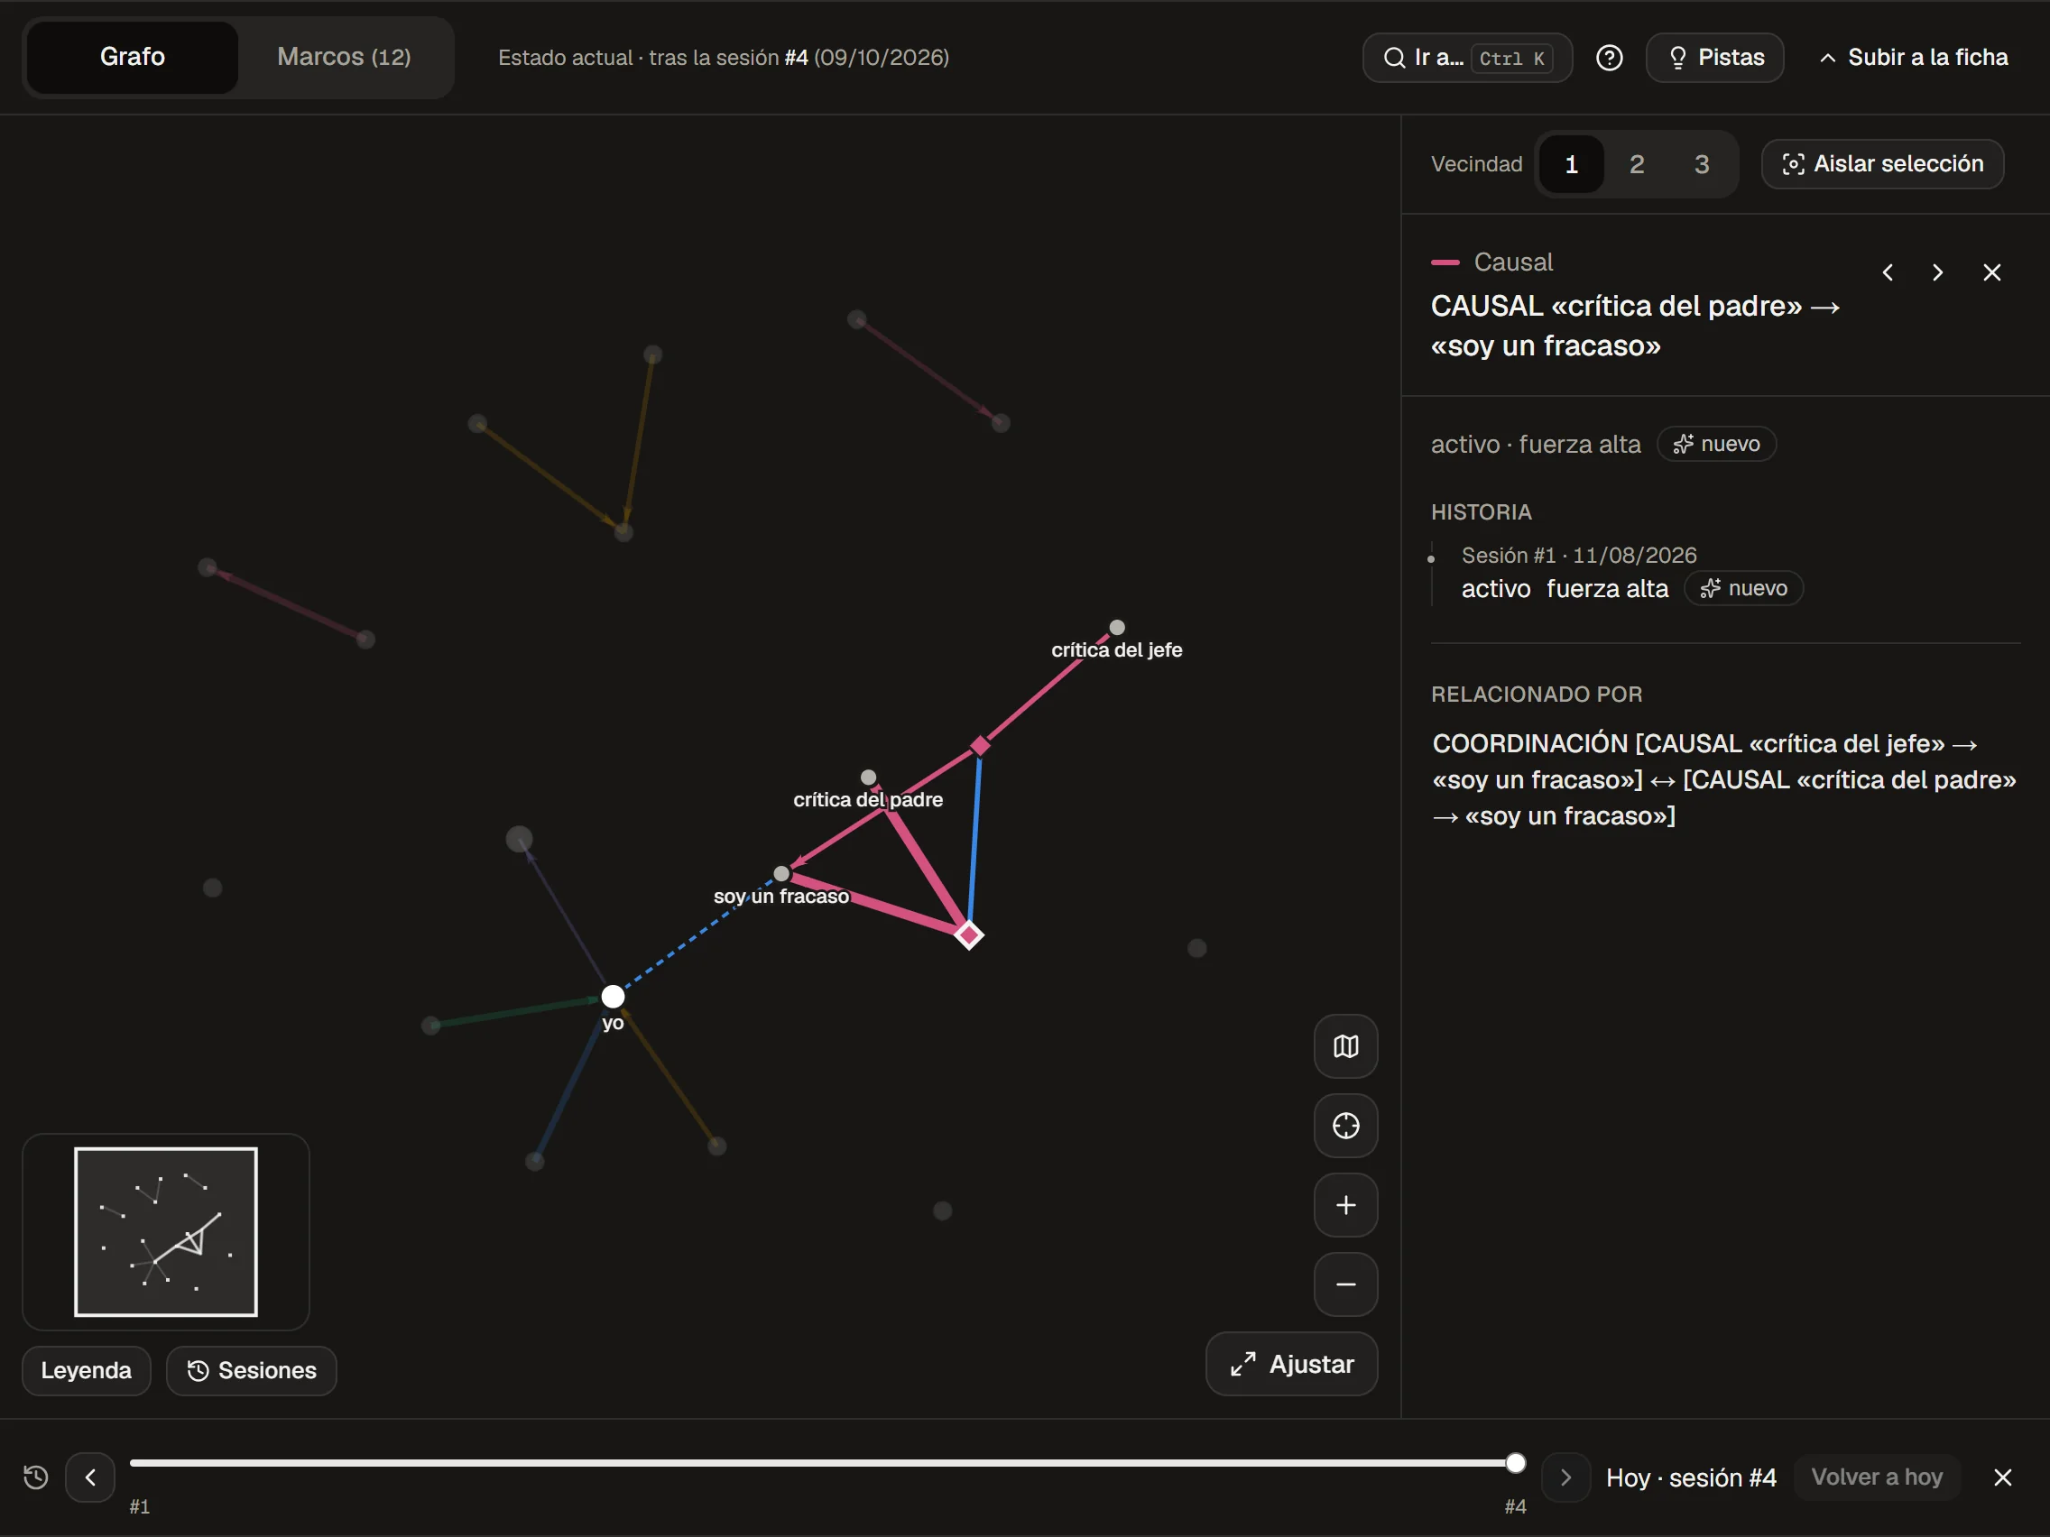The width and height of the screenshot is (2050, 1537).
Task: Select the 'soy un fracaso' node
Action: [781, 874]
